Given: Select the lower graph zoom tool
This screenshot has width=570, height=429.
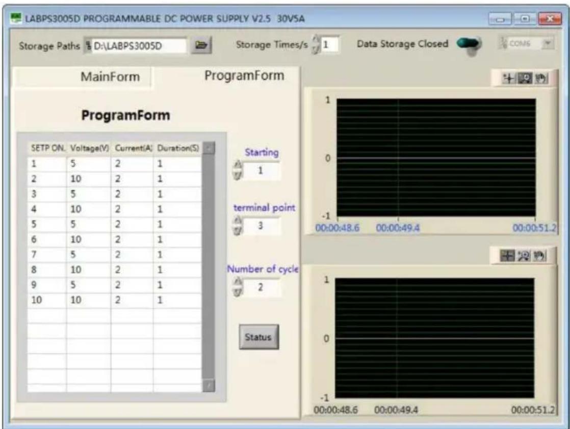Looking at the screenshot, I should click(x=524, y=256).
